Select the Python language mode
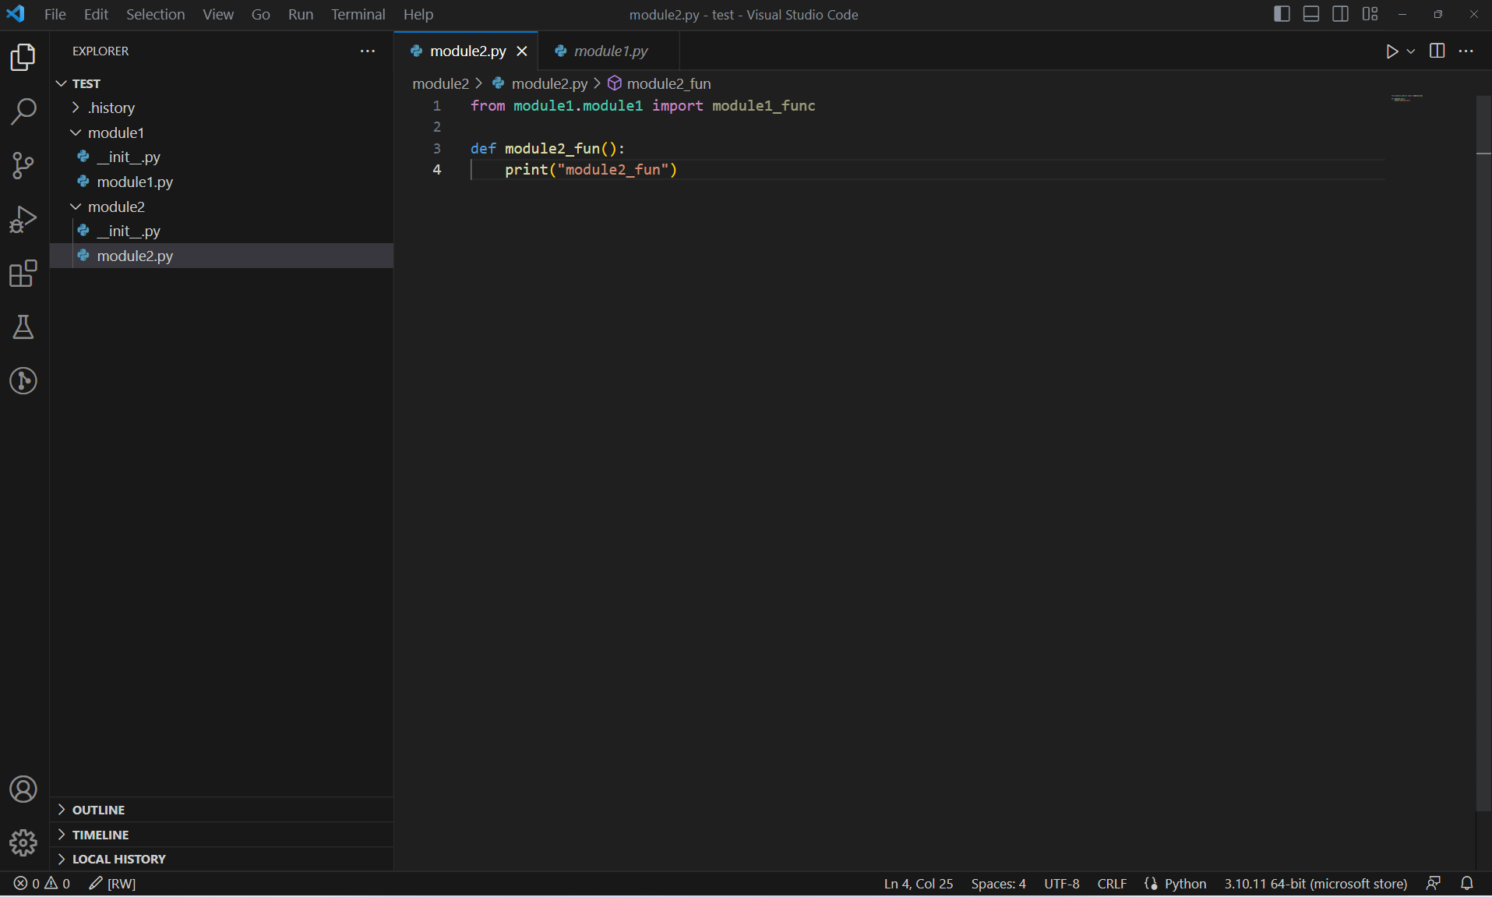1492x897 pixels. [1186, 884]
